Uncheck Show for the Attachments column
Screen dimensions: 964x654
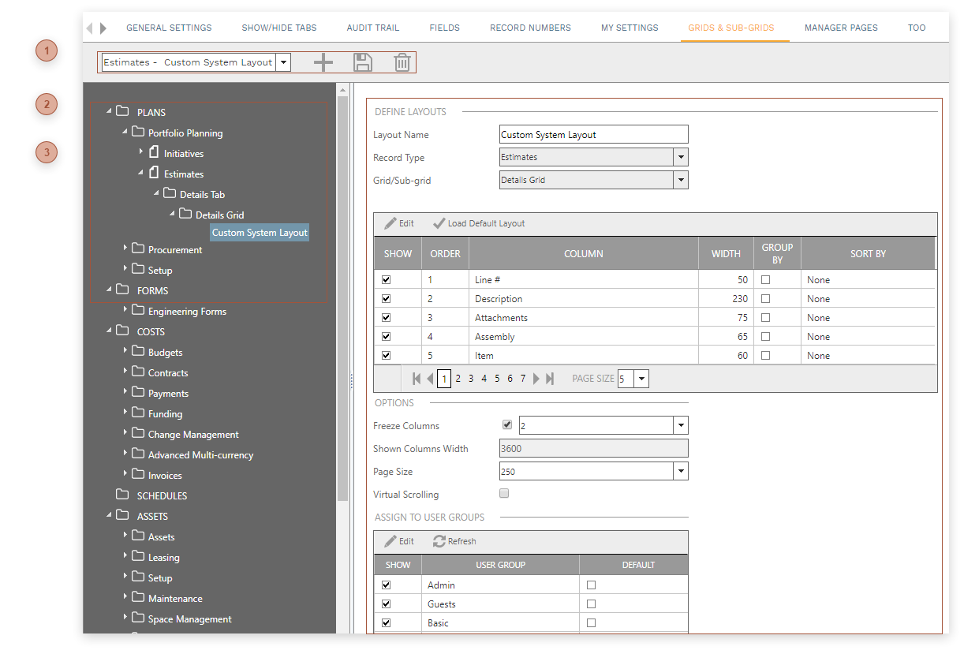(x=385, y=317)
